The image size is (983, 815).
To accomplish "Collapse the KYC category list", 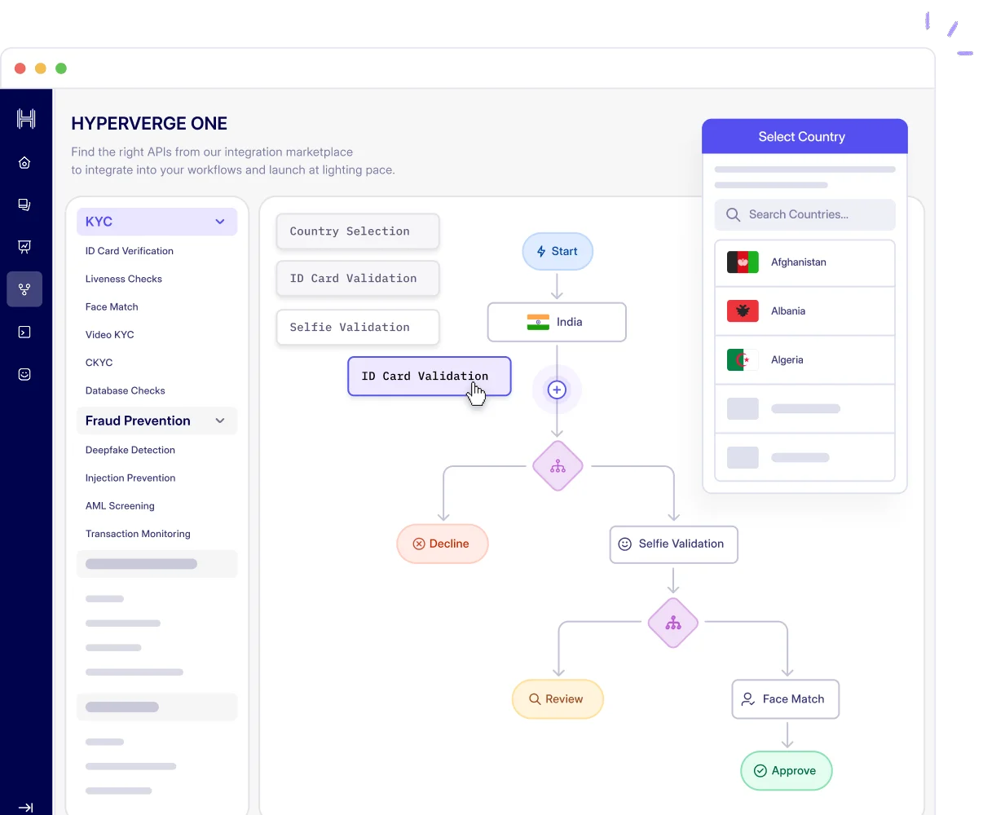I will pyautogui.click(x=219, y=221).
